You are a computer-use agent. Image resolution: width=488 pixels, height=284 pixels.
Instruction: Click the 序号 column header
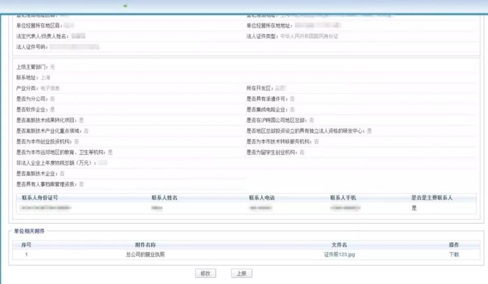(x=26, y=245)
